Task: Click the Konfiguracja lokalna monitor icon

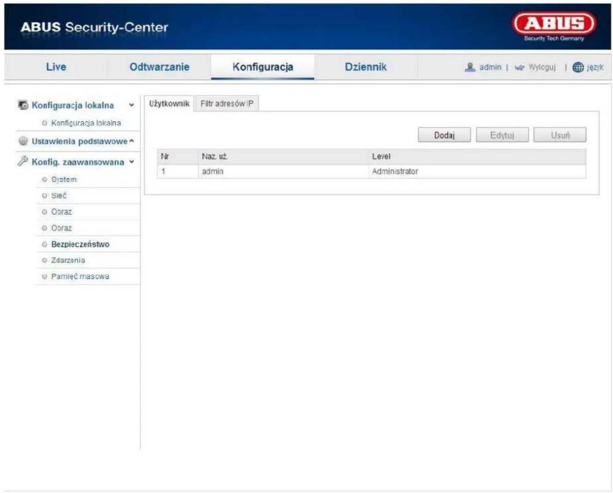Action: tap(22, 106)
